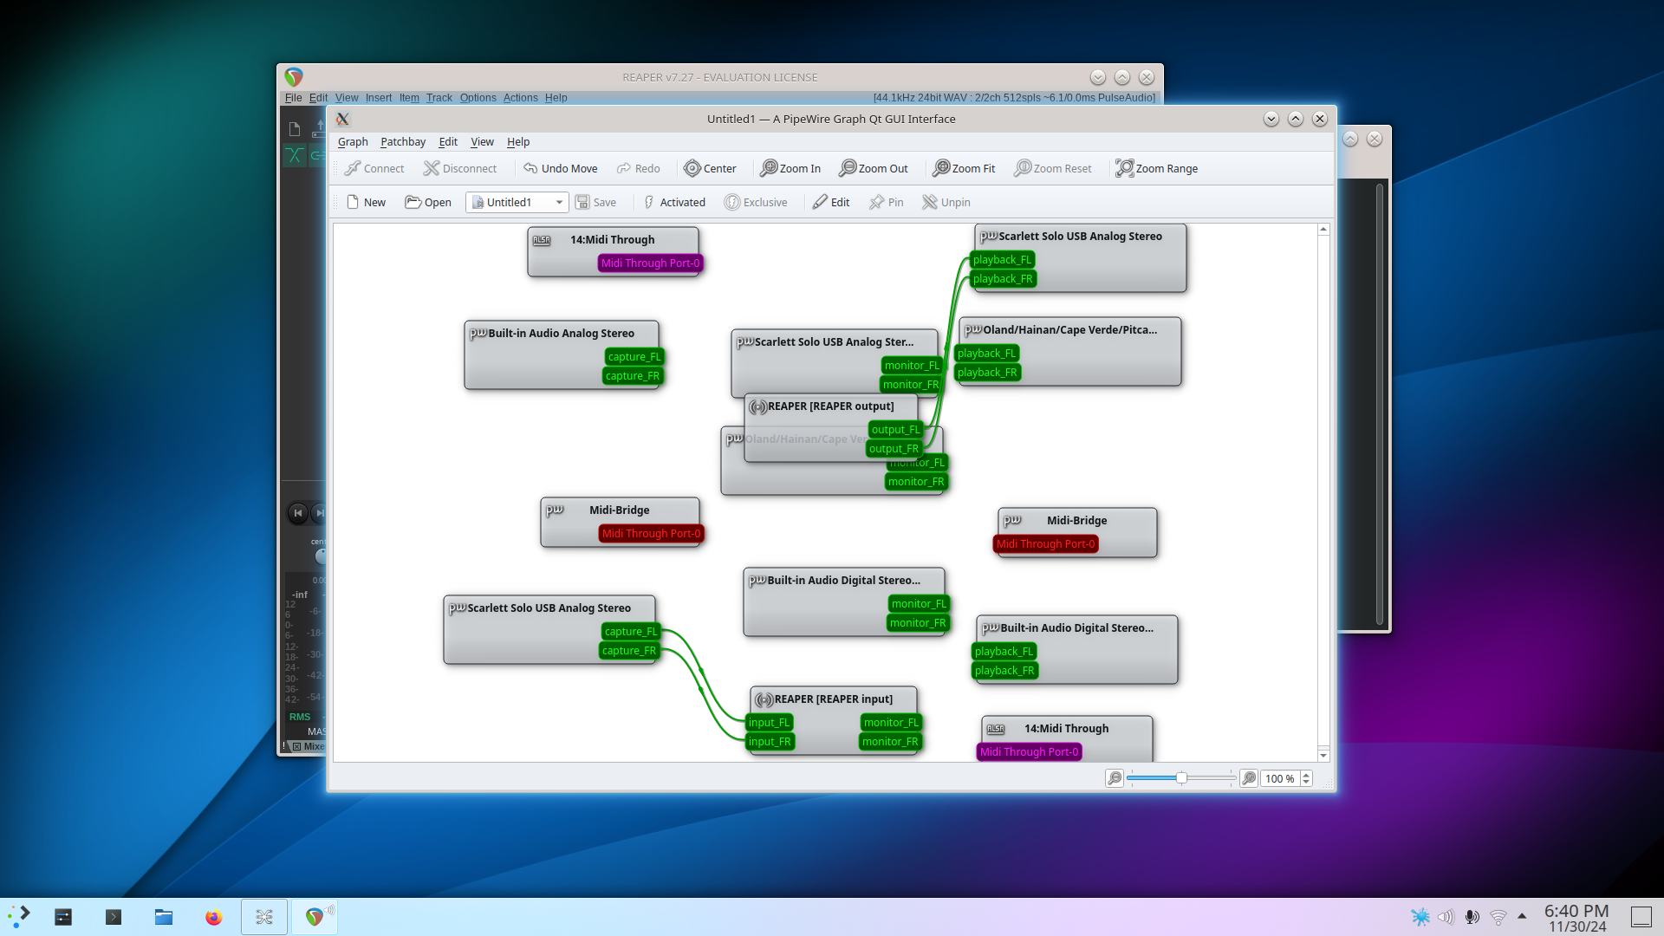The height and width of the screenshot is (936, 1664).
Task: Select playback_FR on Built-in Audio Digital Stereo
Action: pos(1004,670)
